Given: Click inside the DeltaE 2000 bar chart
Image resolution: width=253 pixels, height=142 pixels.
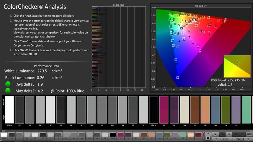Looking at the screenshot, I should click(119, 47).
